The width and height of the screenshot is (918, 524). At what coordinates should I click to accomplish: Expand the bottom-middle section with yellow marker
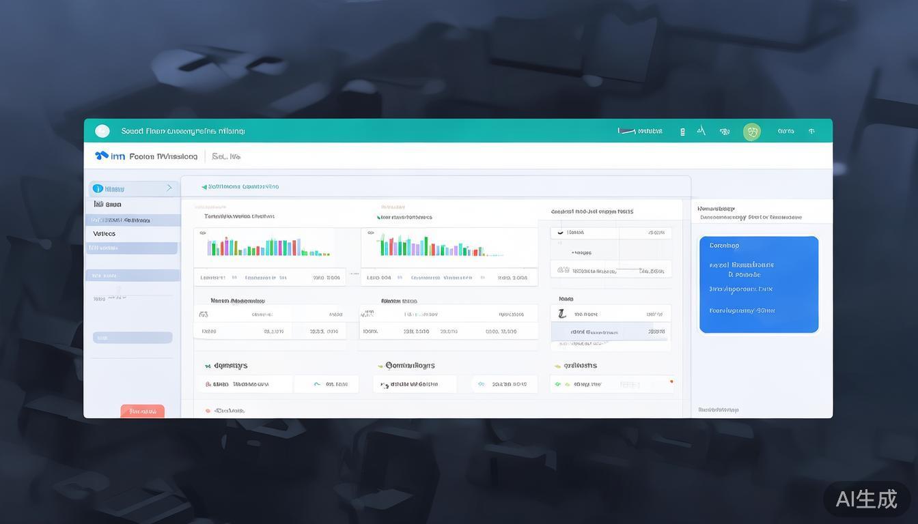click(380, 366)
